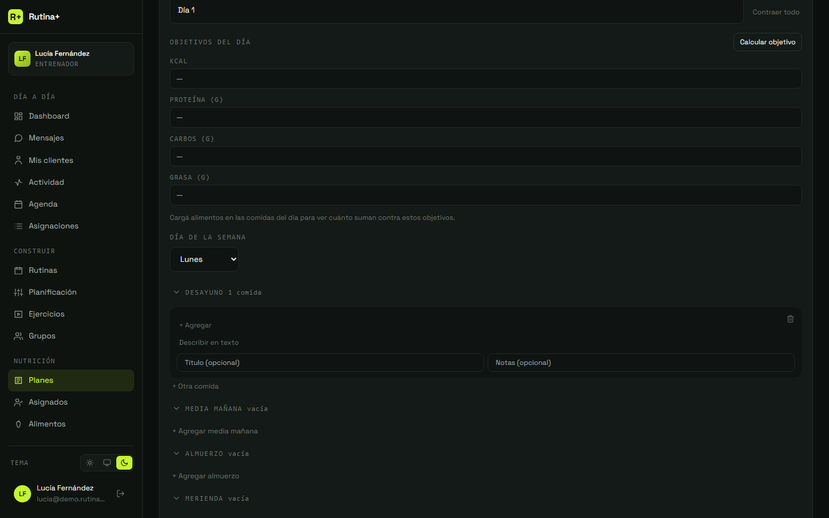Click the Mis clientes person icon

coord(18,161)
